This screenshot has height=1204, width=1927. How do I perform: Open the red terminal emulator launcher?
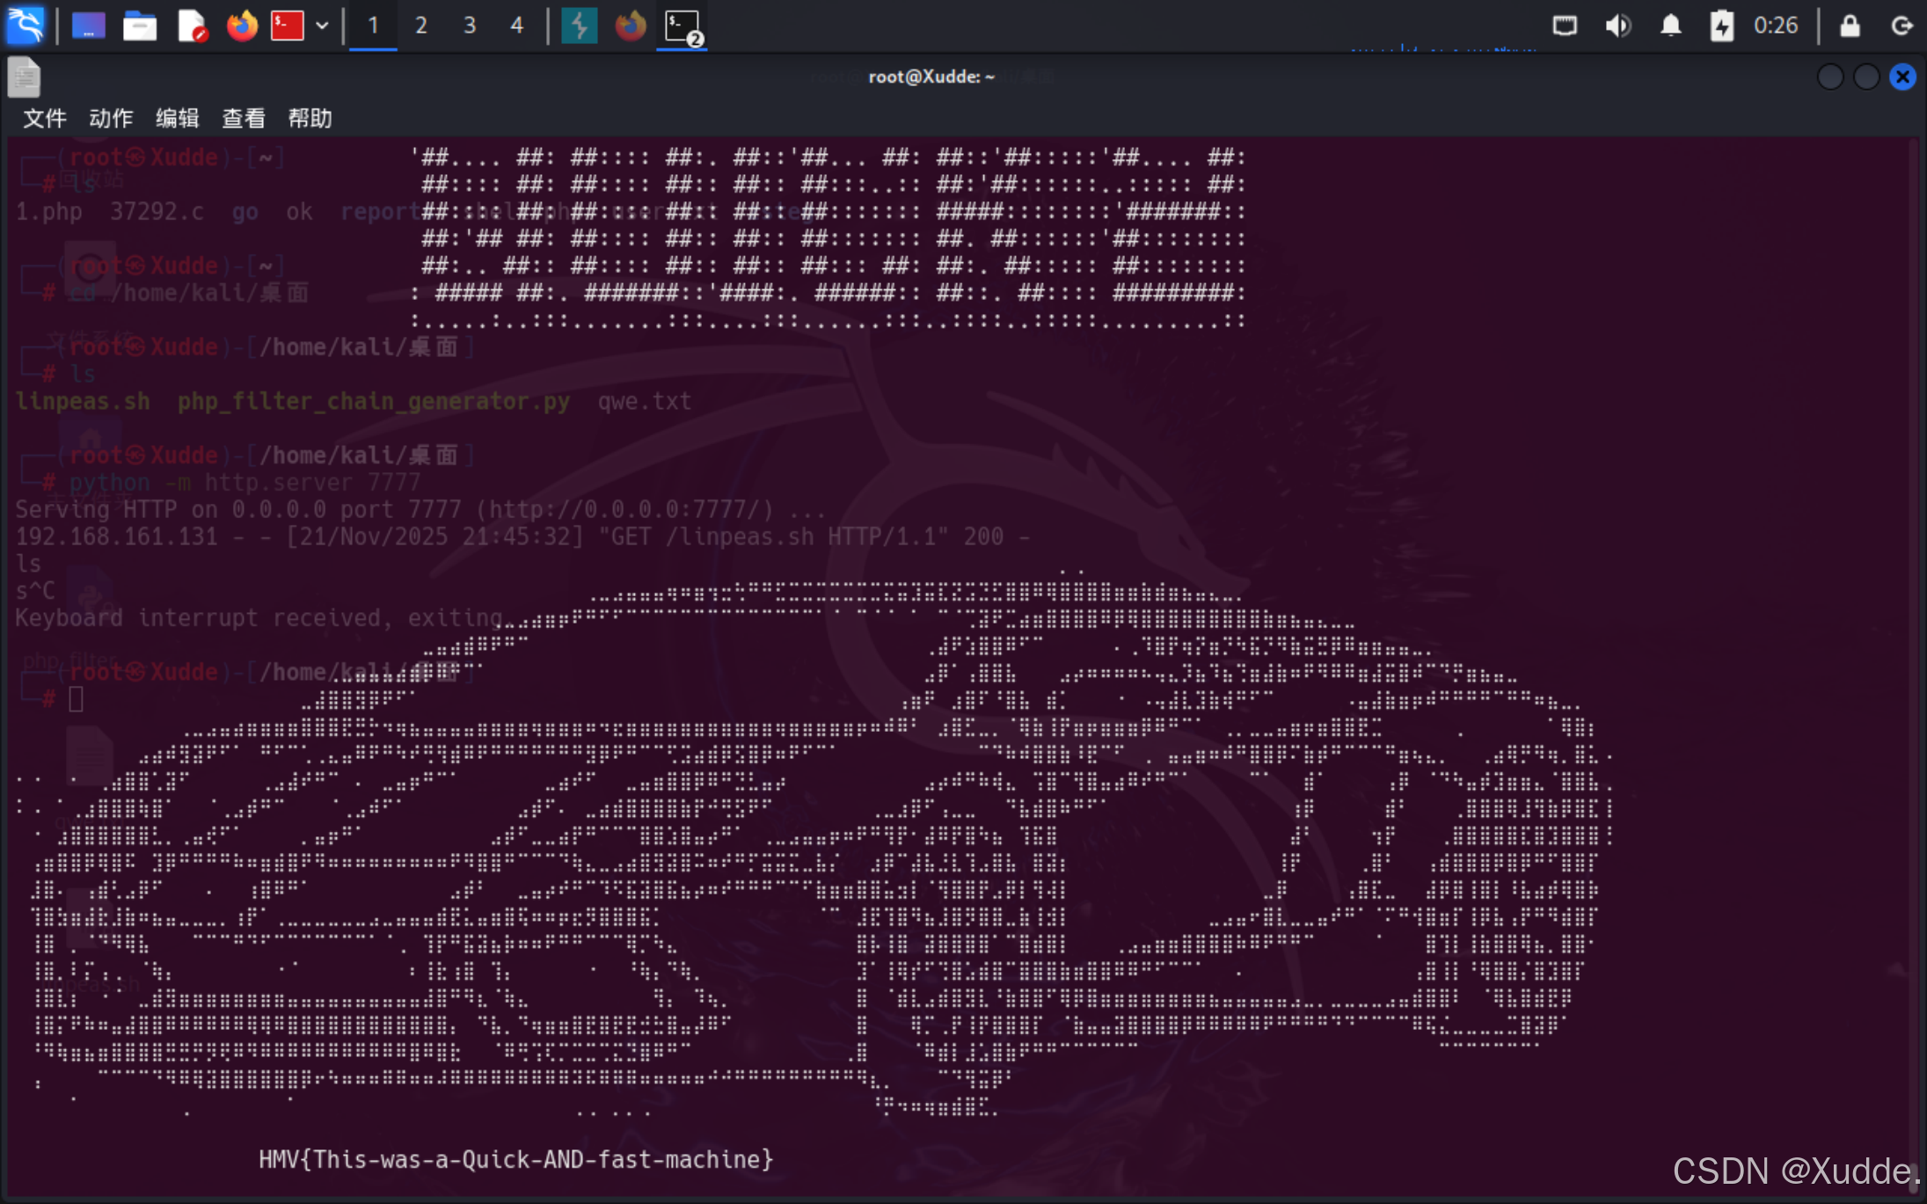[x=288, y=26]
